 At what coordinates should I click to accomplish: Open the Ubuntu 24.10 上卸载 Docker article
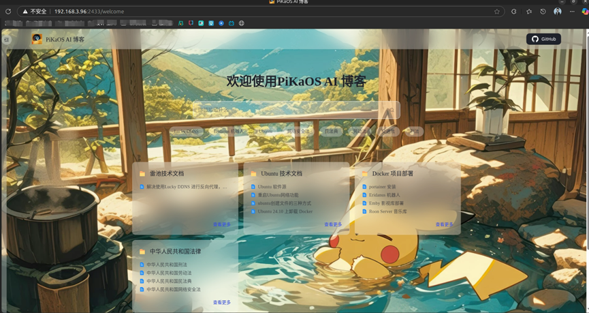pos(285,211)
